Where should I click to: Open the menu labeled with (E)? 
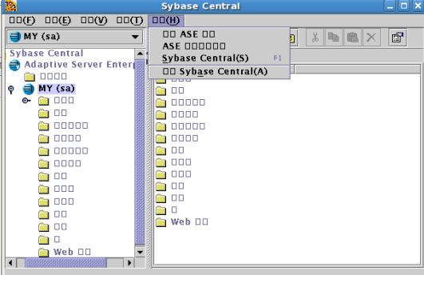point(57,20)
